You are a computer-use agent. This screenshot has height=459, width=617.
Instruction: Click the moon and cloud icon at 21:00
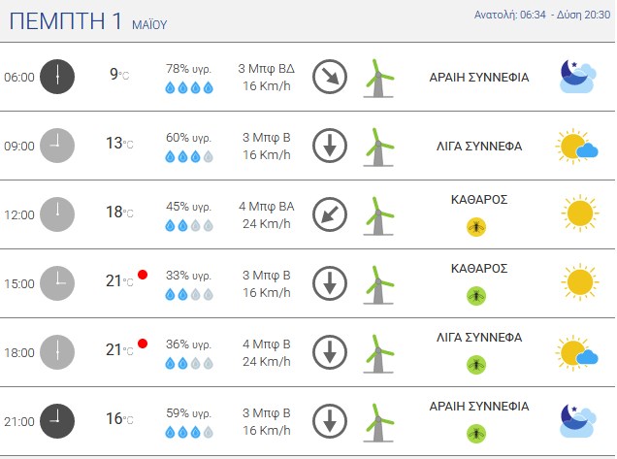tap(578, 420)
